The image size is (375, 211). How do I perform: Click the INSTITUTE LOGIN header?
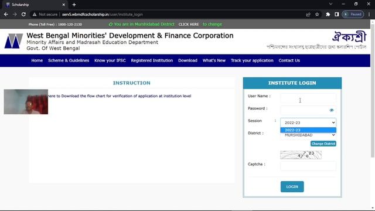point(292,83)
